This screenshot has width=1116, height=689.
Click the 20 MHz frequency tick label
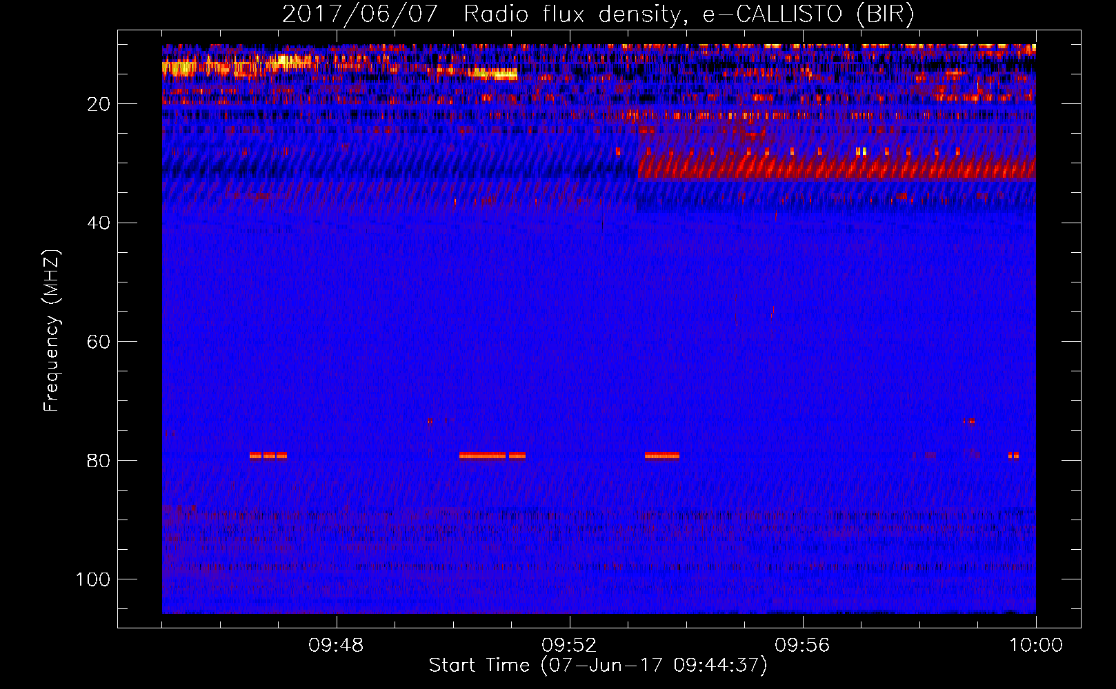[99, 105]
